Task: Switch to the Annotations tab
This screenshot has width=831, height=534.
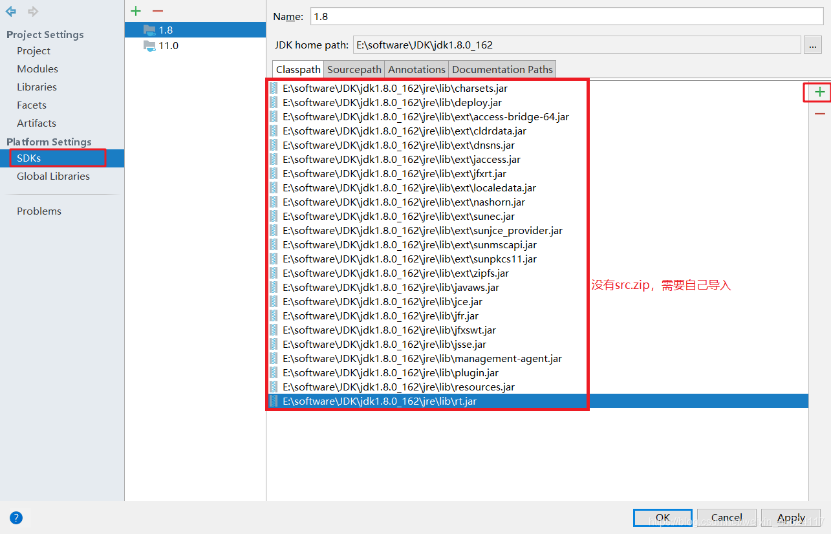Action: click(x=416, y=69)
